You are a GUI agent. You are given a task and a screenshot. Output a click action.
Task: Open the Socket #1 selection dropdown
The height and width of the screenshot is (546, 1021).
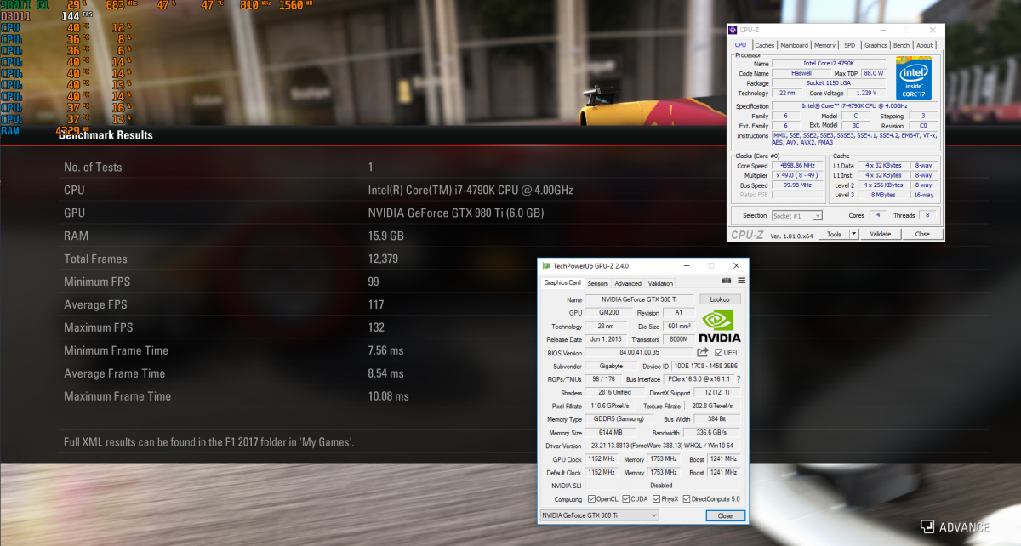tap(796, 216)
